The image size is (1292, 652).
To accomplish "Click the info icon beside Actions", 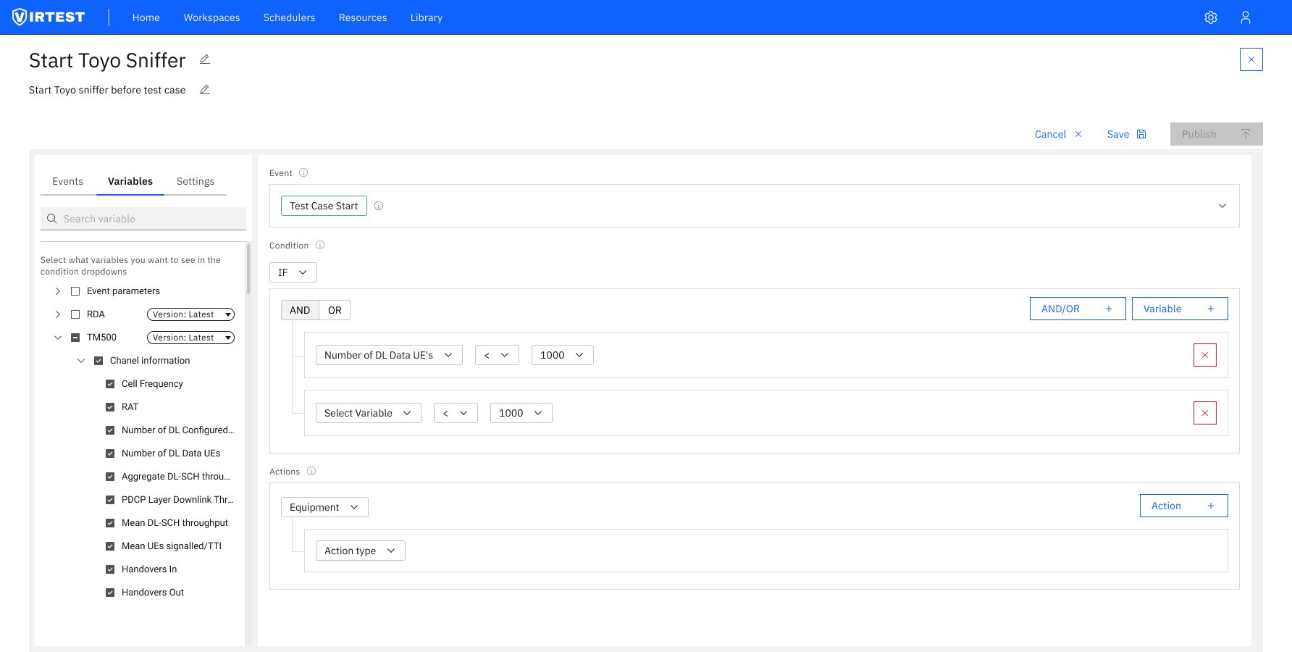I will click(311, 471).
